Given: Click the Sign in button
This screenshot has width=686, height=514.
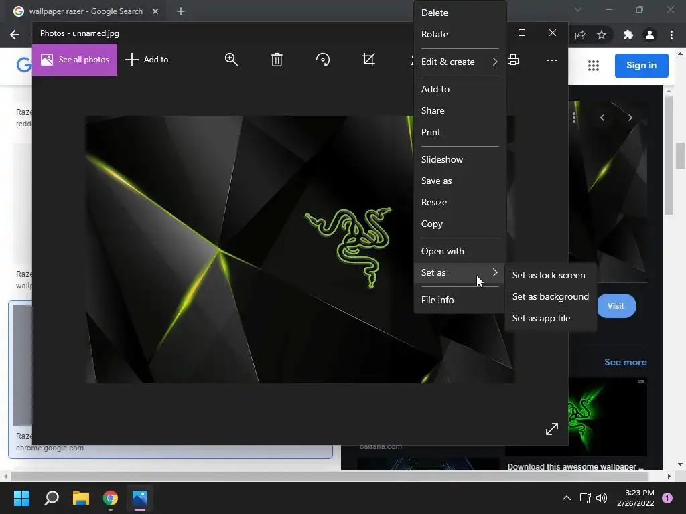Looking at the screenshot, I should (x=641, y=65).
